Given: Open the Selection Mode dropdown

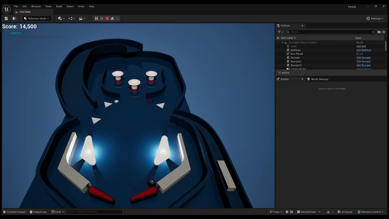Looking at the screenshot, I should click(36, 19).
